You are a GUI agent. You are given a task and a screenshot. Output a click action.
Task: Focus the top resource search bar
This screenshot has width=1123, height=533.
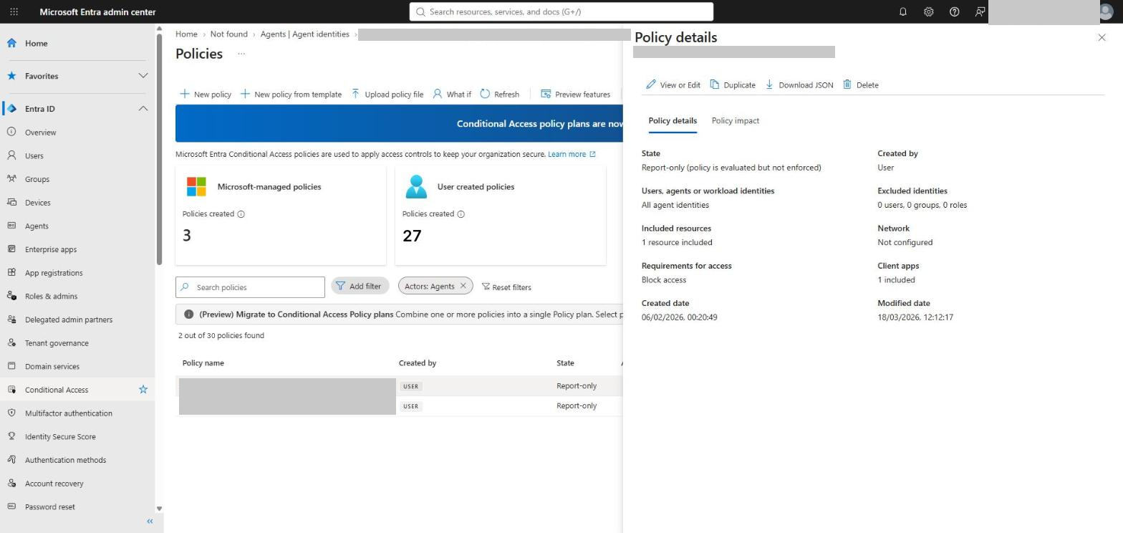(x=561, y=12)
